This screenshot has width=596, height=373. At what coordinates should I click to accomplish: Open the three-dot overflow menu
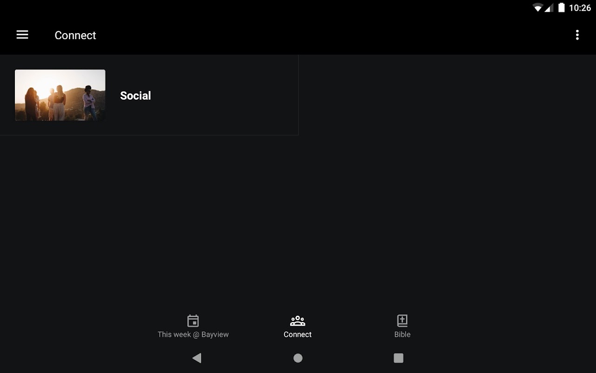pyautogui.click(x=577, y=35)
